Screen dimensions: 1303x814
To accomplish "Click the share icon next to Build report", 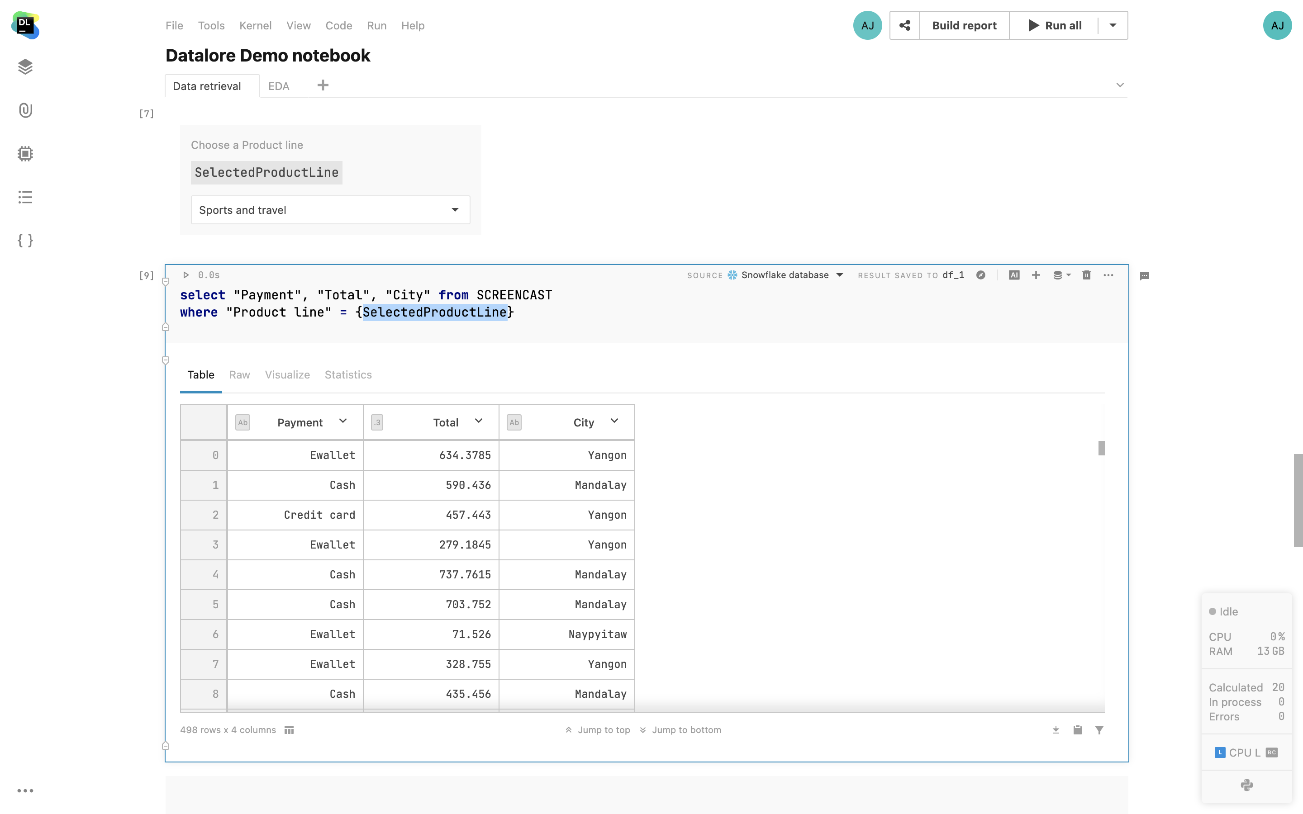I will click(x=904, y=25).
